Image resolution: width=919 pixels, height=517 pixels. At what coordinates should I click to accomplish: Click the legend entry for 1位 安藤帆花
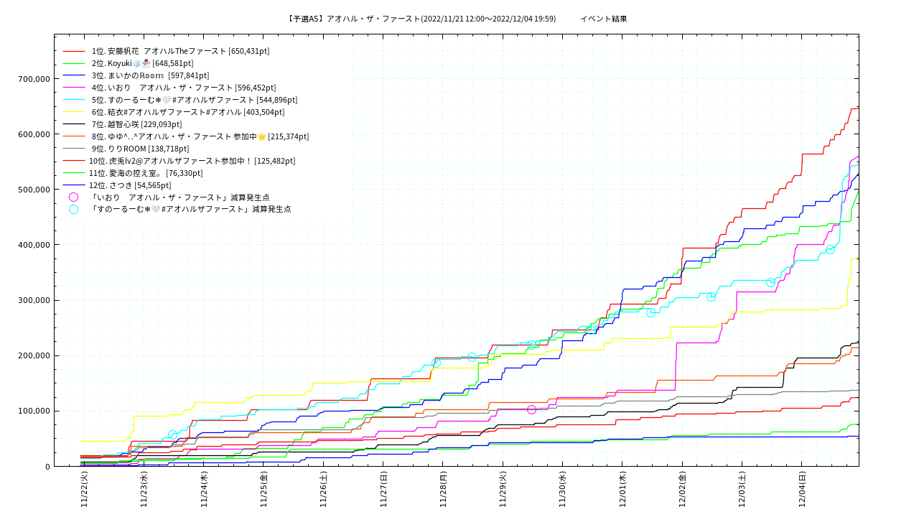pyautogui.click(x=180, y=51)
